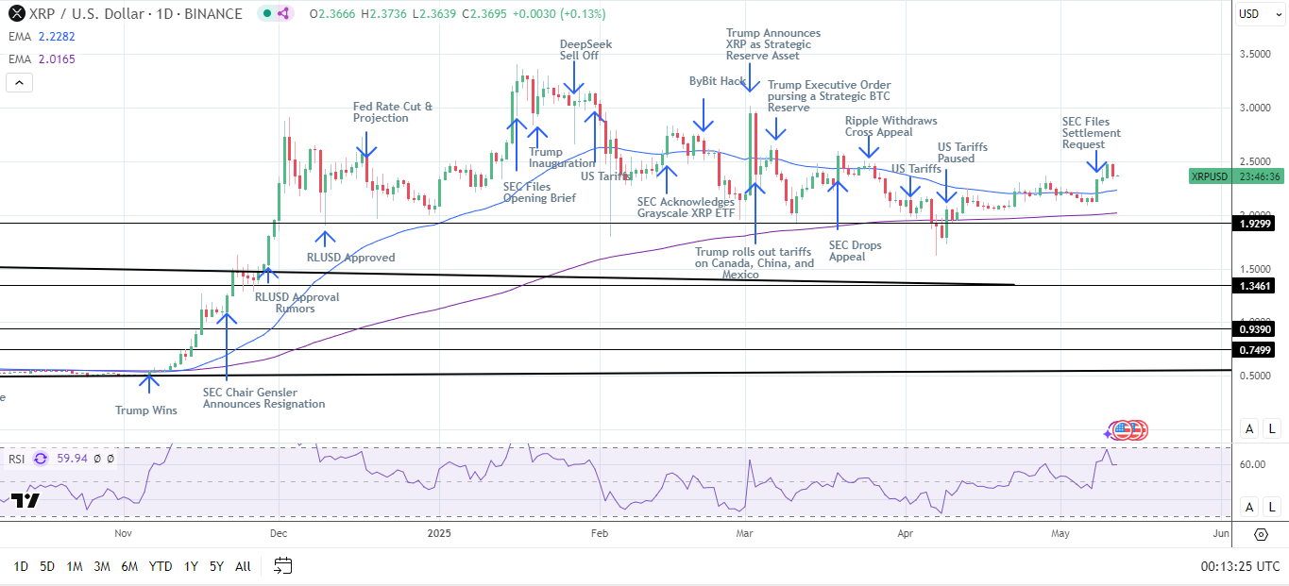This screenshot has width=1289, height=586.
Task: Click the 60.00 RSI axis label
Action: click(x=1252, y=464)
